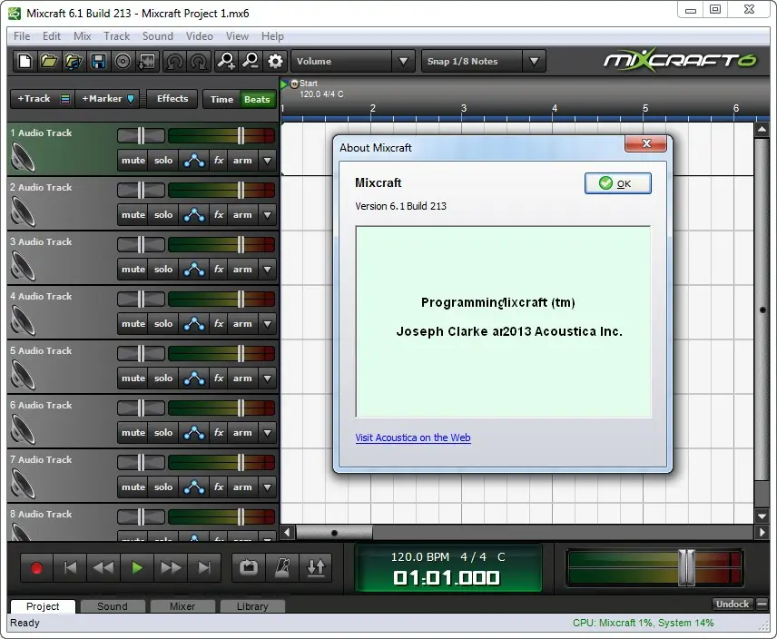The image size is (777, 639).
Task: Rewind to start with the transport button
Action: pyautogui.click(x=70, y=567)
